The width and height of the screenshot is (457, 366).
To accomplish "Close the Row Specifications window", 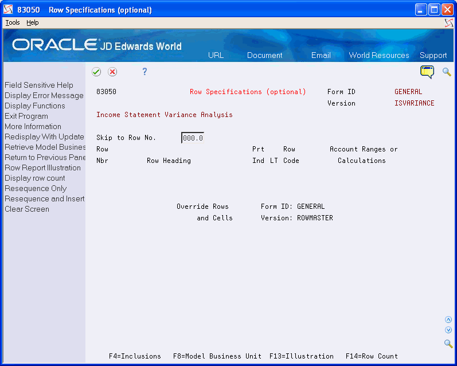I will point(447,10).
